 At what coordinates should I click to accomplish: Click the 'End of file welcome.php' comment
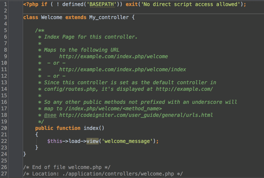tap(67, 167)
